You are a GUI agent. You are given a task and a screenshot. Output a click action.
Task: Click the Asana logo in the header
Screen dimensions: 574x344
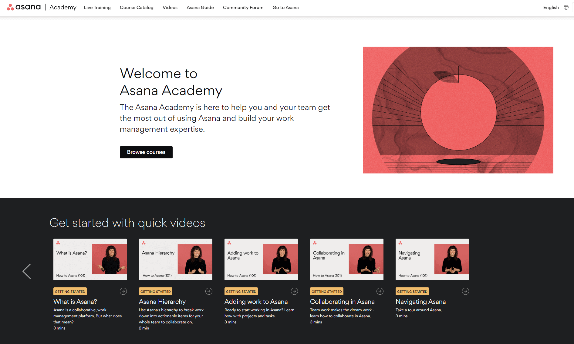click(x=24, y=7)
